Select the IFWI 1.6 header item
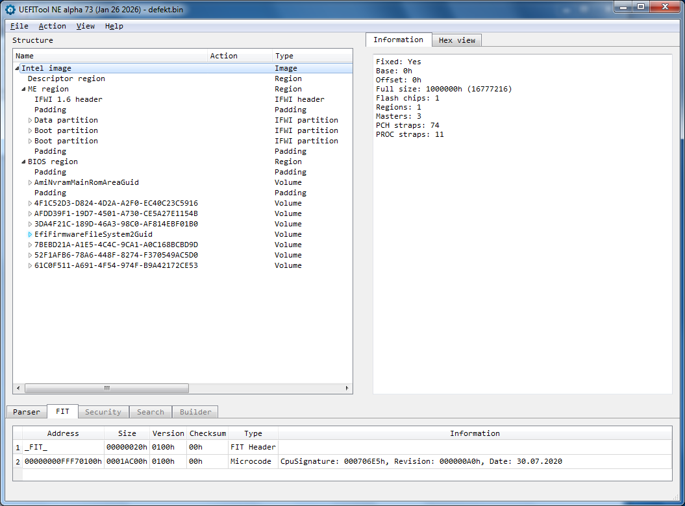The image size is (685, 506). tap(68, 99)
